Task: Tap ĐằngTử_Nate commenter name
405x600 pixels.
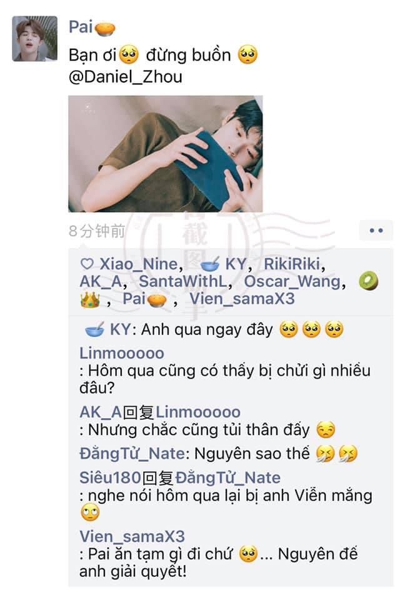Action: coord(132,454)
